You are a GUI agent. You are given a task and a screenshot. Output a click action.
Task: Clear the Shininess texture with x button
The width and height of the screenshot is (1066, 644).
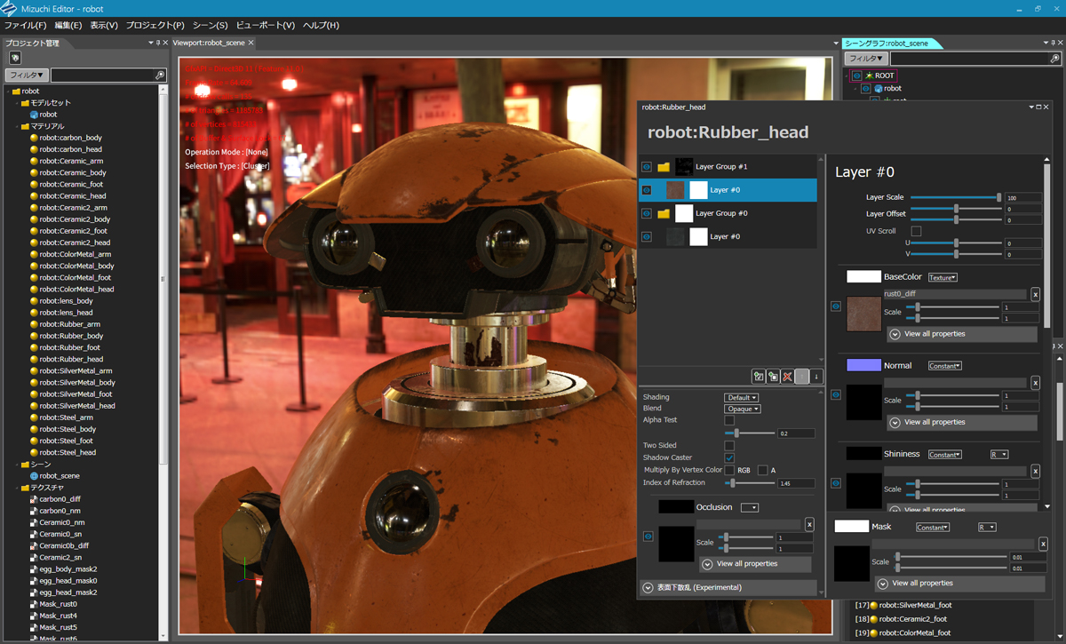[x=1035, y=471]
